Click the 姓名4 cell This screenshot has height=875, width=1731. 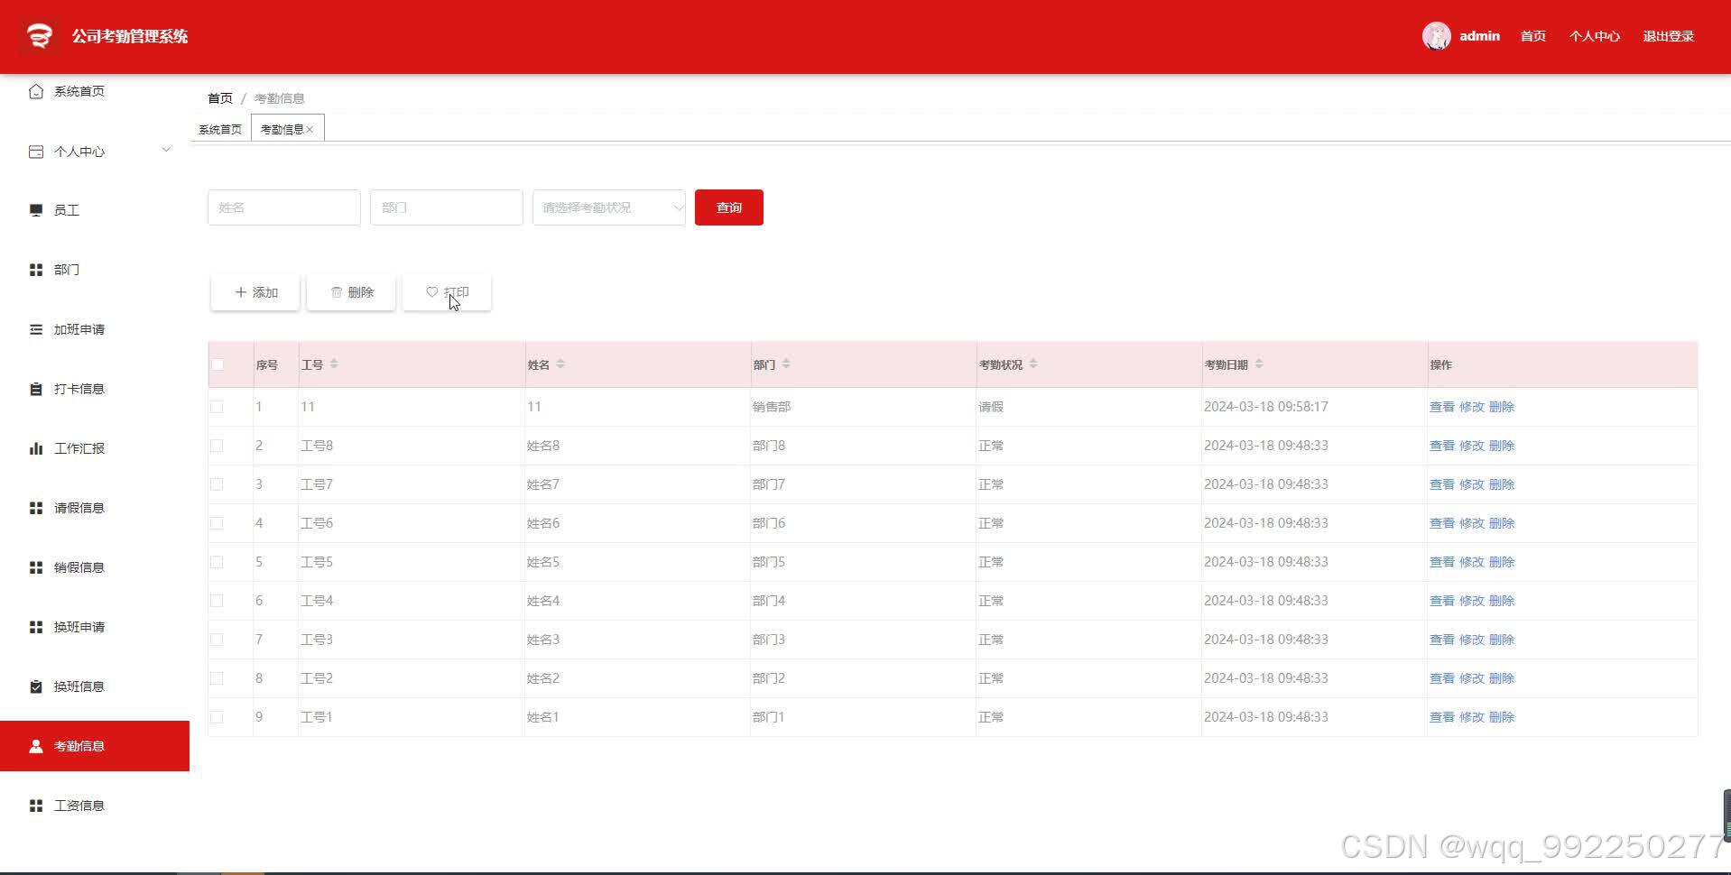tap(543, 601)
